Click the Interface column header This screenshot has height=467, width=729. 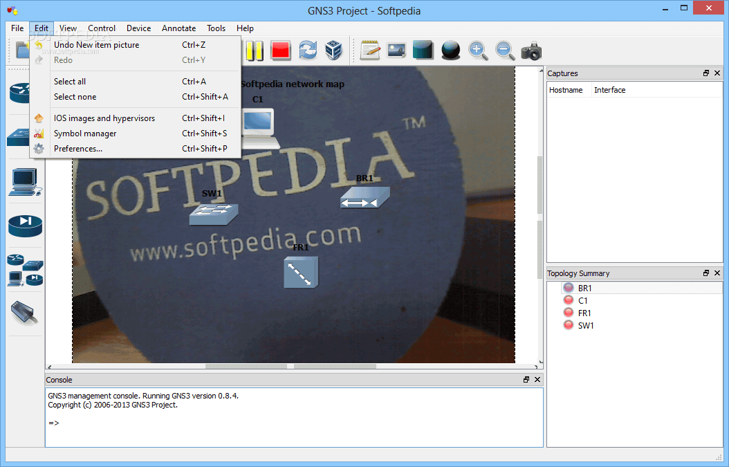609,90
